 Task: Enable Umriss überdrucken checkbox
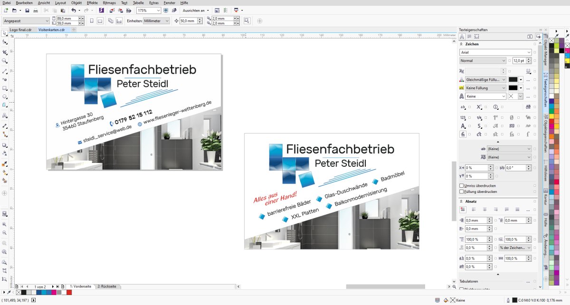(x=462, y=185)
